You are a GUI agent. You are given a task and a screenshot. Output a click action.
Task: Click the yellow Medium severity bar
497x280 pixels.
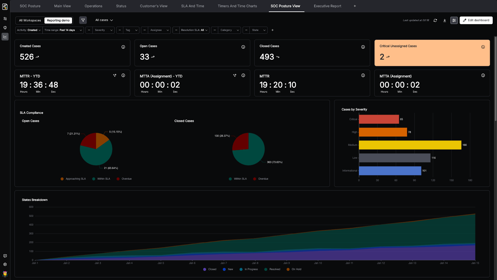pos(410,145)
